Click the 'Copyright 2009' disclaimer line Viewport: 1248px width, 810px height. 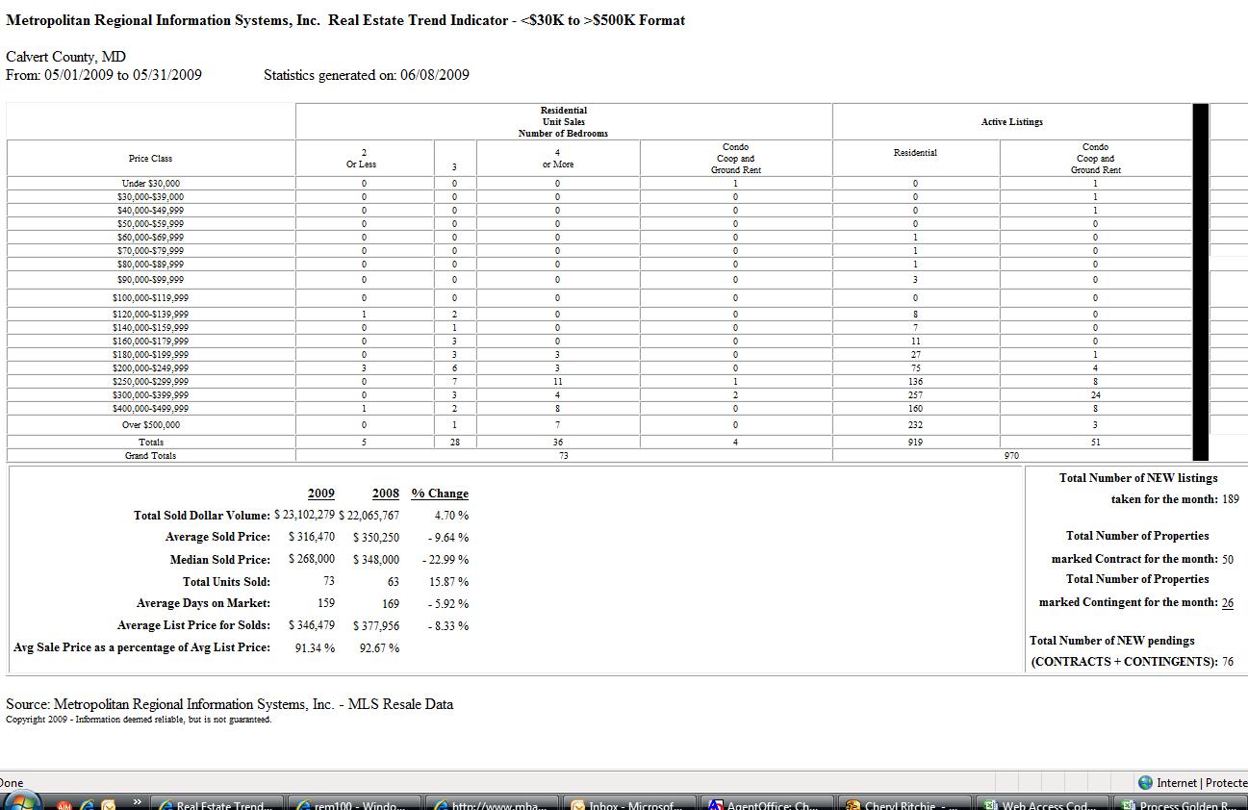(x=139, y=720)
